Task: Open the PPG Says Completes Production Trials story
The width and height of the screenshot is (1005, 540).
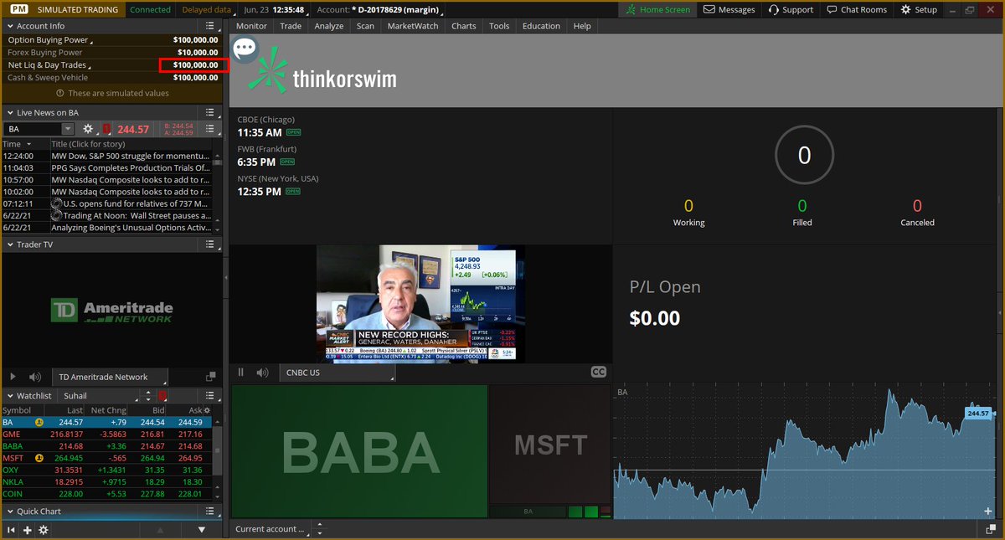Action: click(131, 167)
